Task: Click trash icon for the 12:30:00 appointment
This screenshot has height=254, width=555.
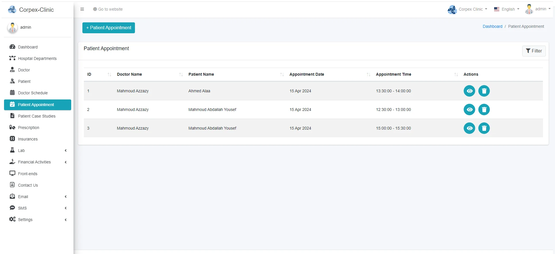Action: pos(484,110)
